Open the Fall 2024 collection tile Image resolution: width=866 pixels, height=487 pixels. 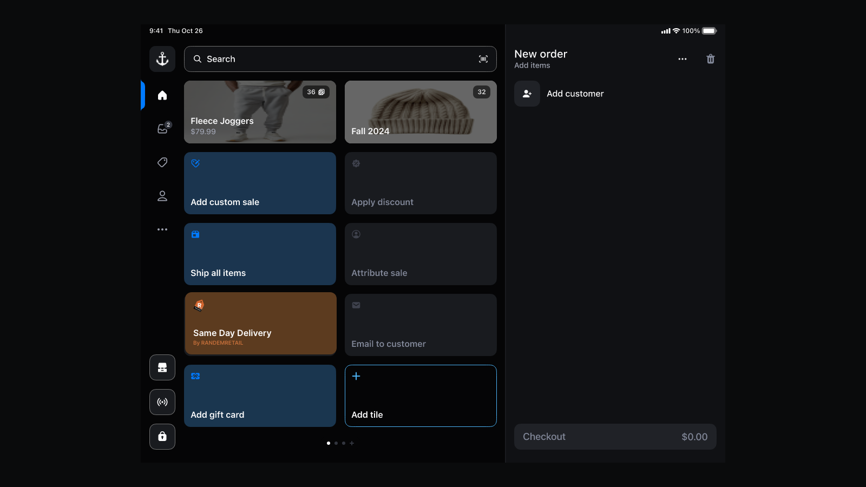[x=421, y=112]
